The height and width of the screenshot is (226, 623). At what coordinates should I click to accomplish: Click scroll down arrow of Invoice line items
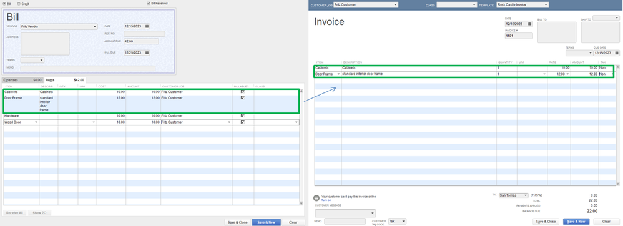point(617,184)
